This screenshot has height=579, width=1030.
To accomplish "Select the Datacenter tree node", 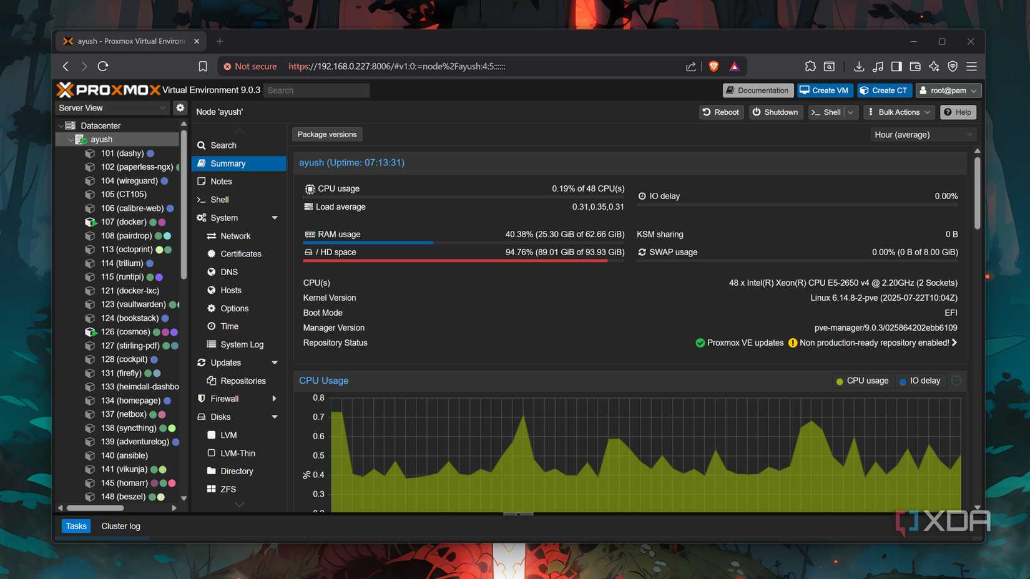I will [x=100, y=125].
